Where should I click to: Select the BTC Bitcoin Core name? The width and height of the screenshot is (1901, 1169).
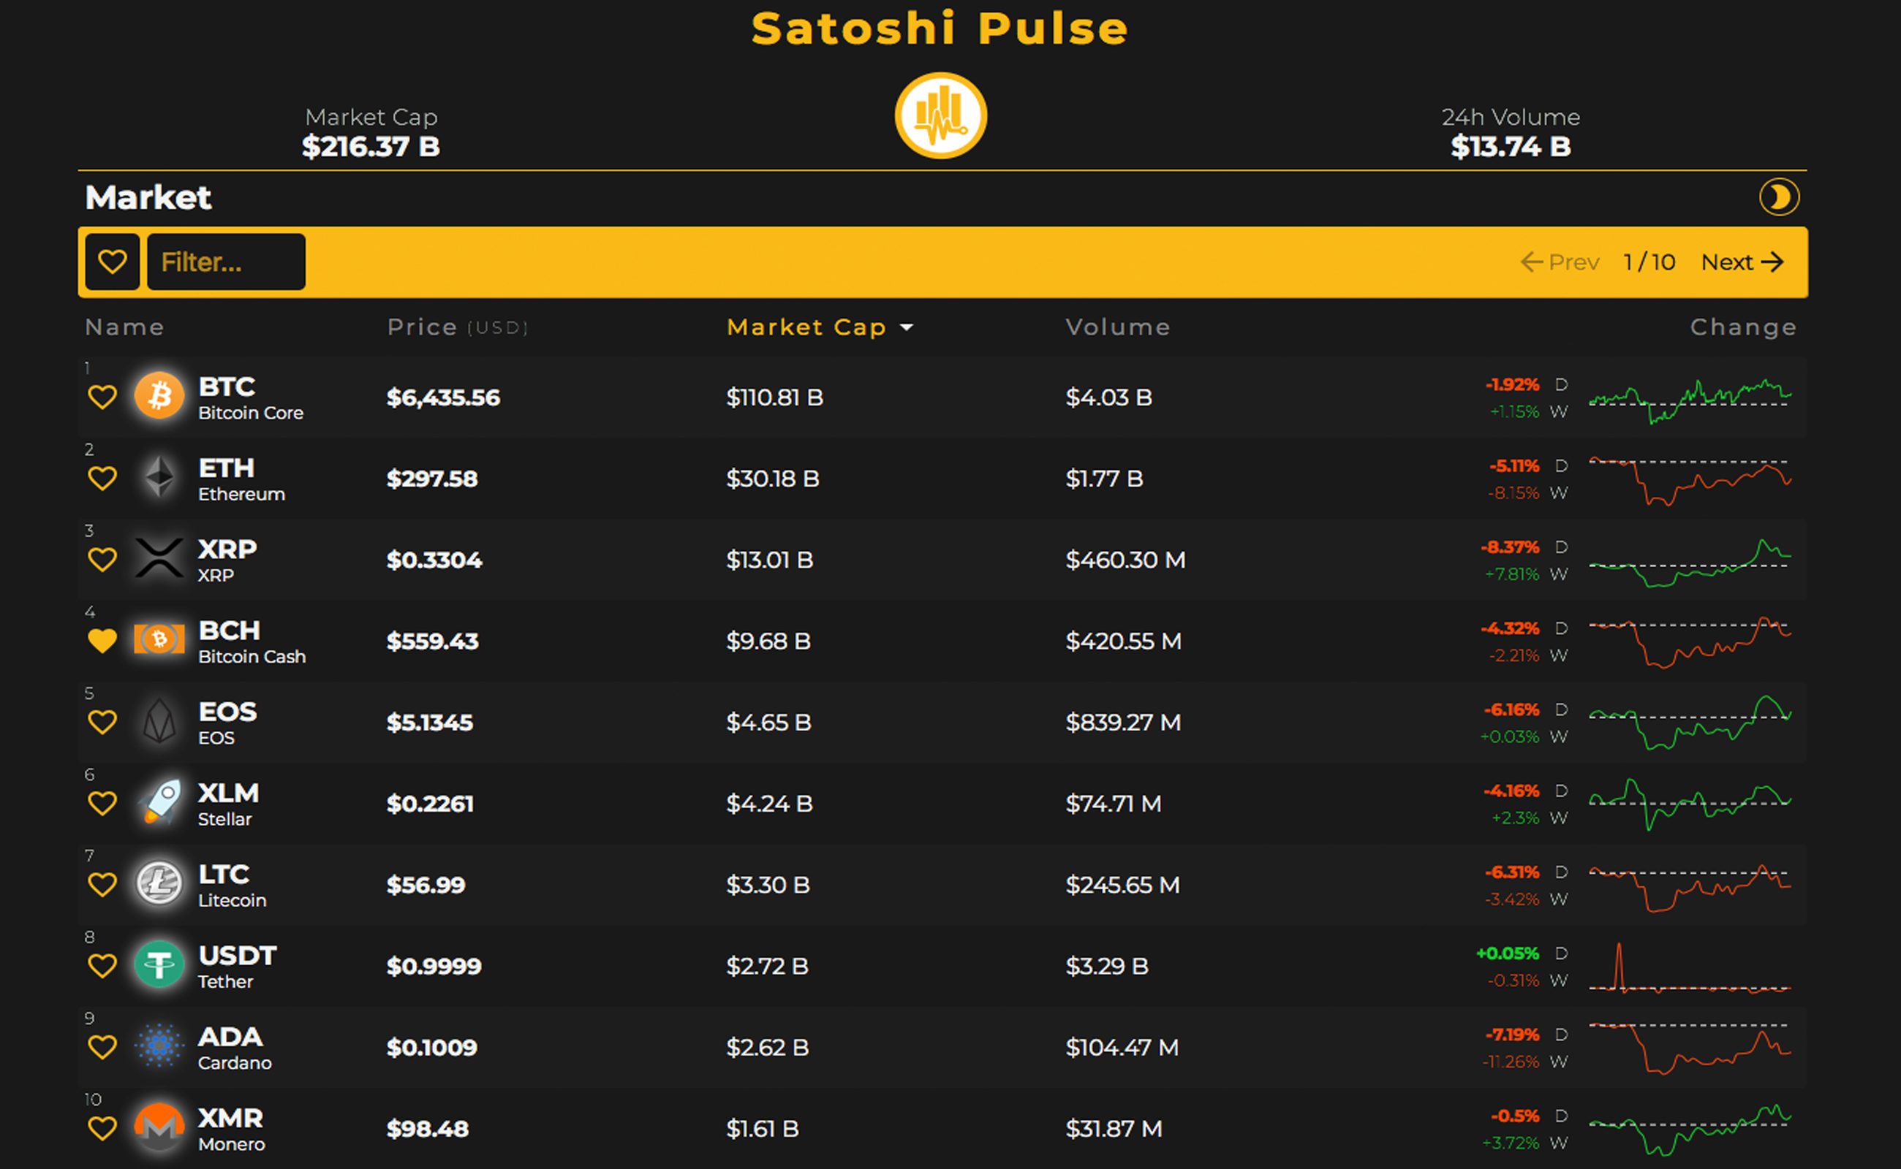(251, 397)
